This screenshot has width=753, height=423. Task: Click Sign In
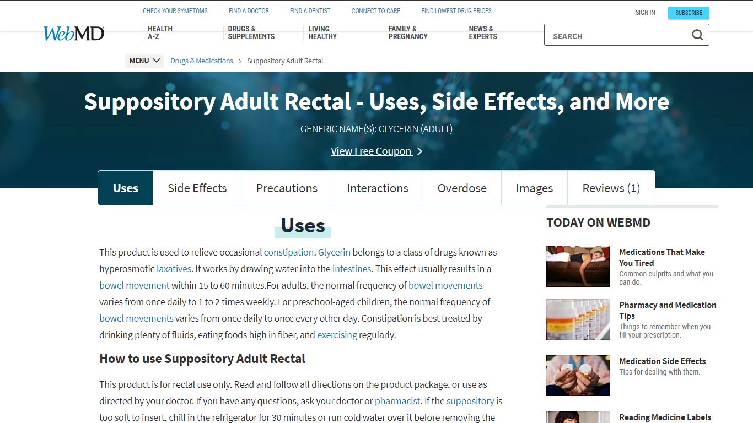[646, 13]
